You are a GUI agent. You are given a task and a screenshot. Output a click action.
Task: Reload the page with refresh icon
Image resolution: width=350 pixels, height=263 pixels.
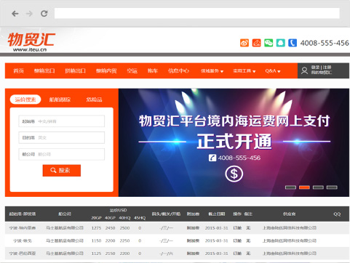coord(44,14)
